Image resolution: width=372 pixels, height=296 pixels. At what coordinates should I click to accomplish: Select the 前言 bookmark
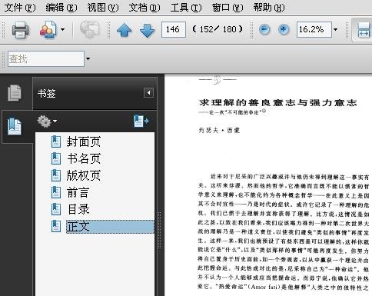[x=78, y=192]
